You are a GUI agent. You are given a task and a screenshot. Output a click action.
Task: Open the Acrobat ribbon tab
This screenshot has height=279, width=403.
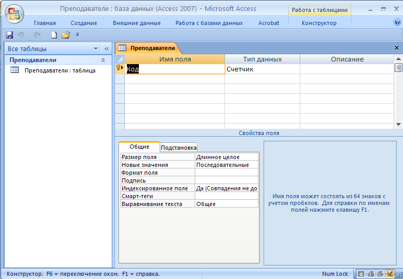269,23
